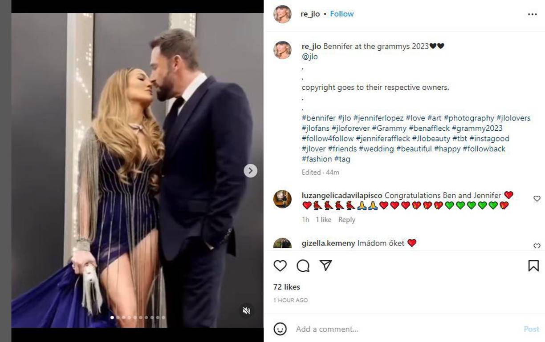Follow re_jlo using the Follow link
Screen dimensions: 545x342
pos(341,13)
